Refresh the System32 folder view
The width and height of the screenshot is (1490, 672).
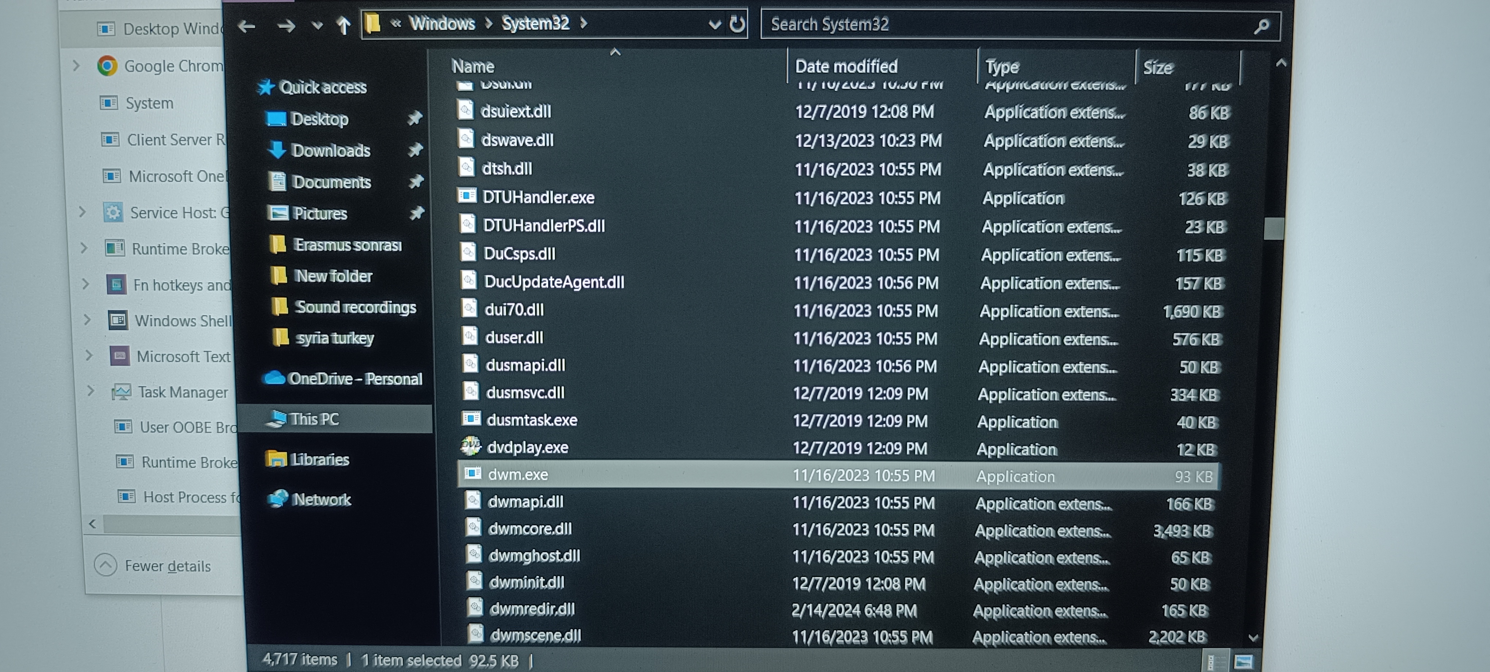(x=737, y=24)
